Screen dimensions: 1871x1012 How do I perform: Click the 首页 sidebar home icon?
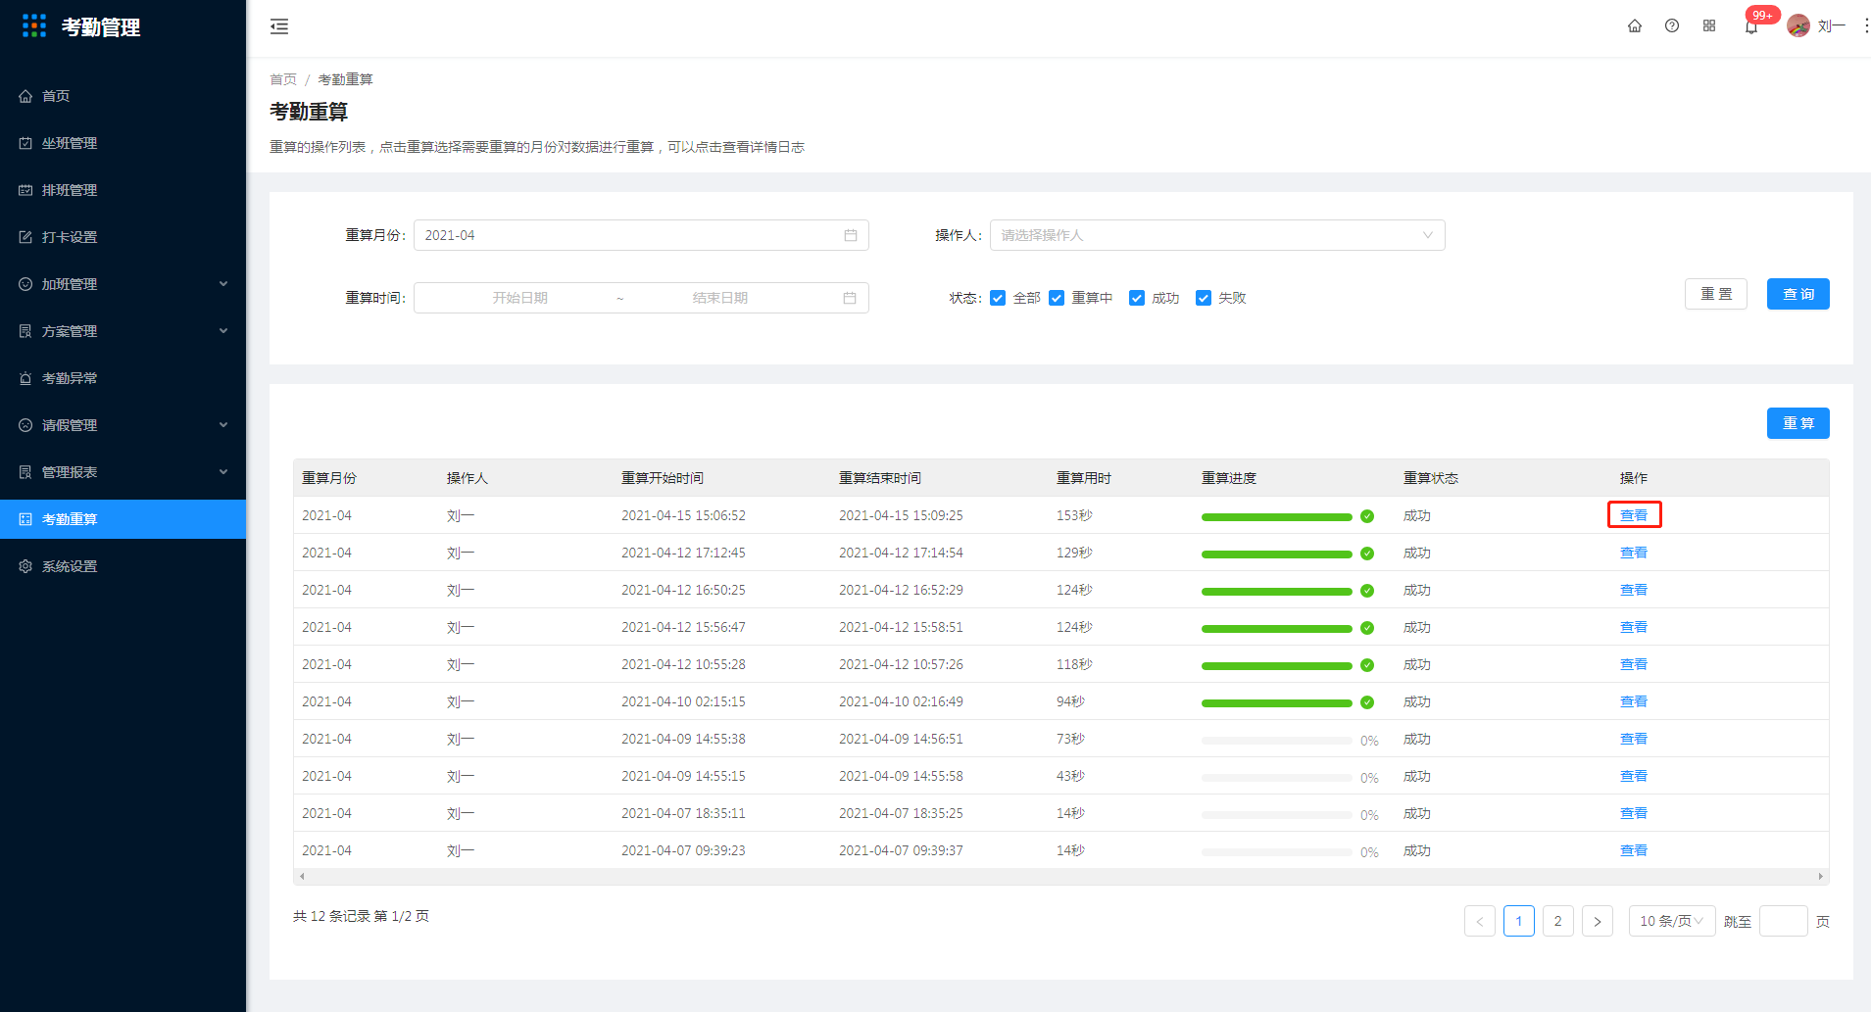[x=25, y=96]
